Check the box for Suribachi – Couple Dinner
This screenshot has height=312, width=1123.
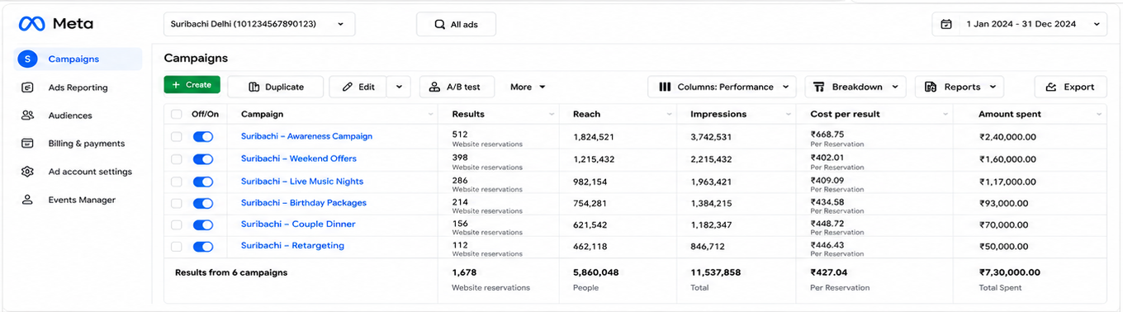tap(176, 225)
